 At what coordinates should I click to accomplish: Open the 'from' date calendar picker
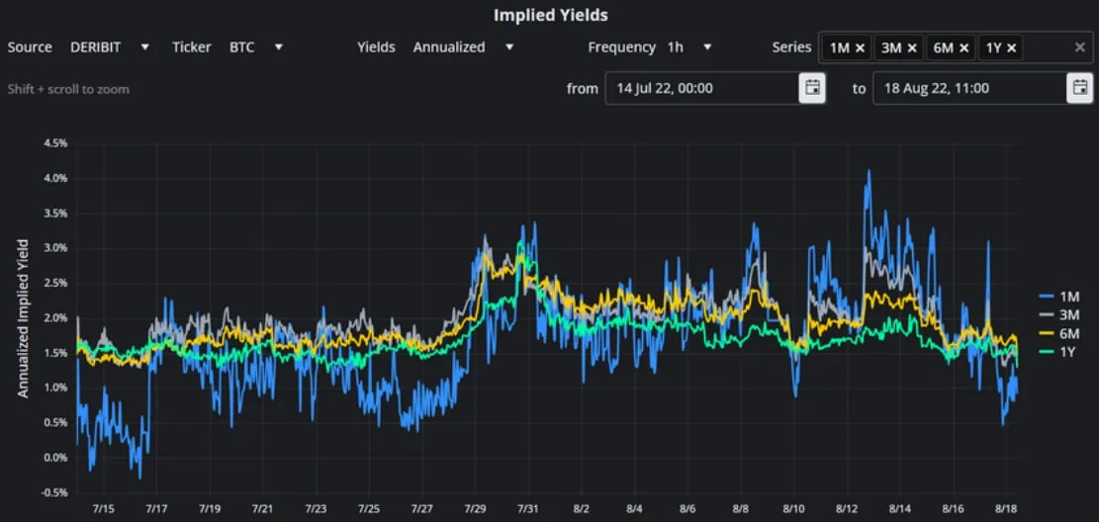[812, 88]
